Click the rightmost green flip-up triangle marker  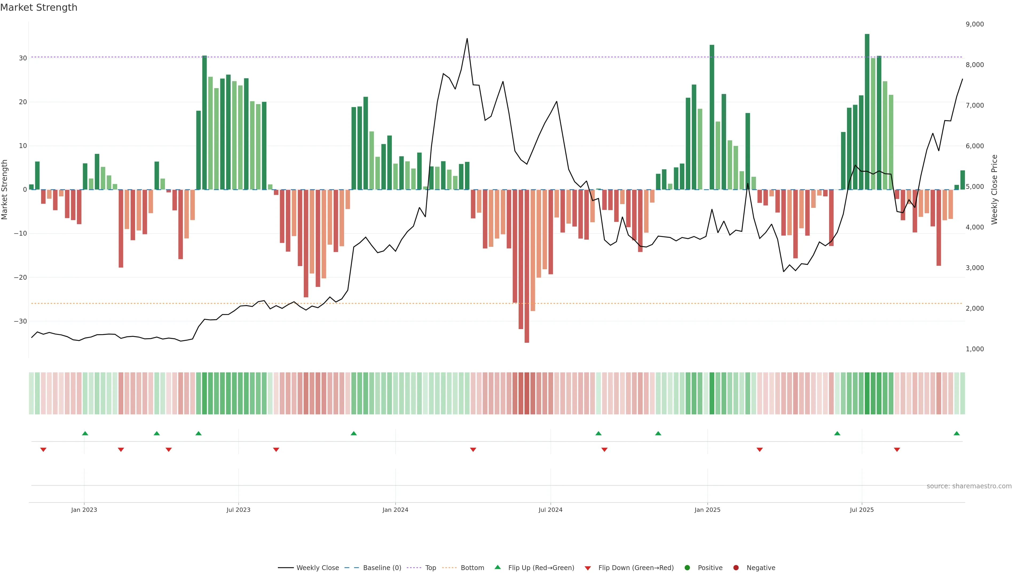957,433
